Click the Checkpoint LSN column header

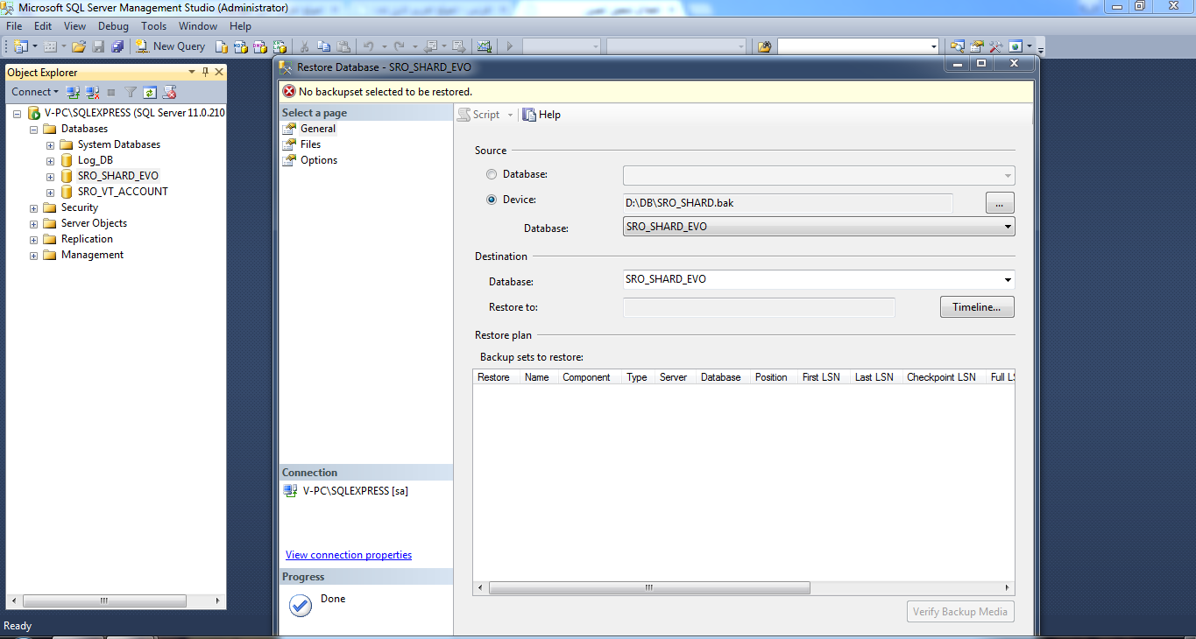pos(941,377)
